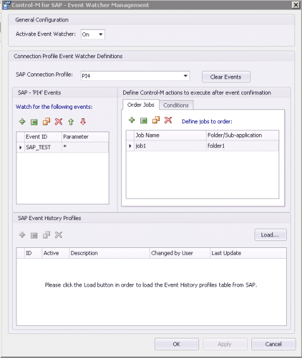Viewport: 302px width, 358px height.
Task: Click the 'Define jobs to order:' label
Action: point(207,121)
